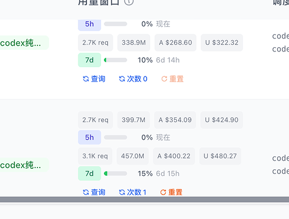Click the 338.9M token chip

[x=134, y=43]
